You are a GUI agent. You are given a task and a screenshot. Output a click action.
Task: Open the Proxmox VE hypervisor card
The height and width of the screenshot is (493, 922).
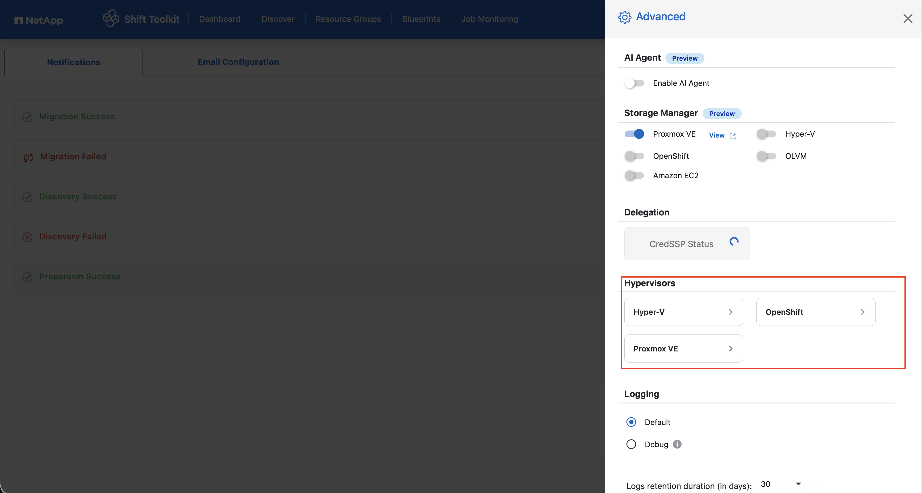coord(683,348)
